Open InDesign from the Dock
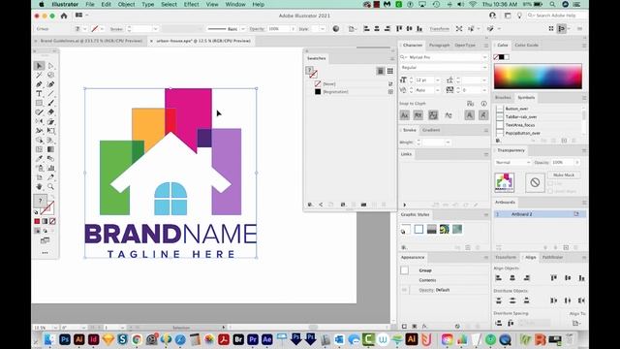This screenshot has width=620, height=349. coord(94,339)
